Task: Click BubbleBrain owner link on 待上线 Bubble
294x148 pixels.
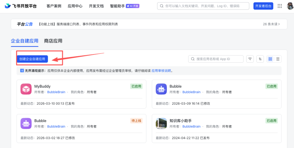Action: pyautogui.click(x=56, y=126)
